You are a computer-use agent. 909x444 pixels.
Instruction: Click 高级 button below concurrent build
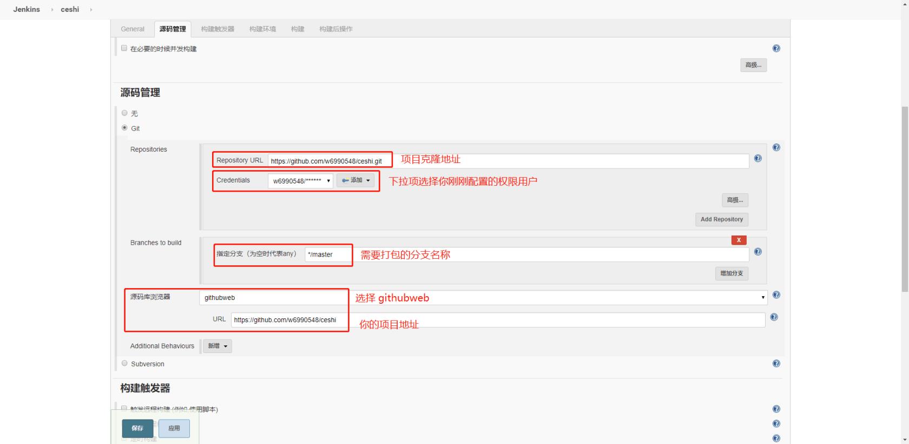pyautogui.click(x=753, y=65)
